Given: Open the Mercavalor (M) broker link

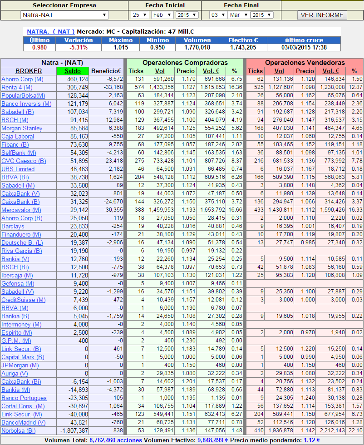Looking at the screenshot, I should click(21, 210).
